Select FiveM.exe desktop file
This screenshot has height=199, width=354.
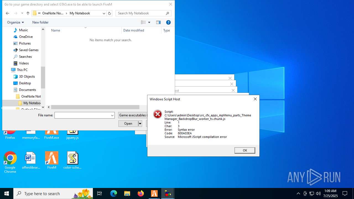[52, 135]
